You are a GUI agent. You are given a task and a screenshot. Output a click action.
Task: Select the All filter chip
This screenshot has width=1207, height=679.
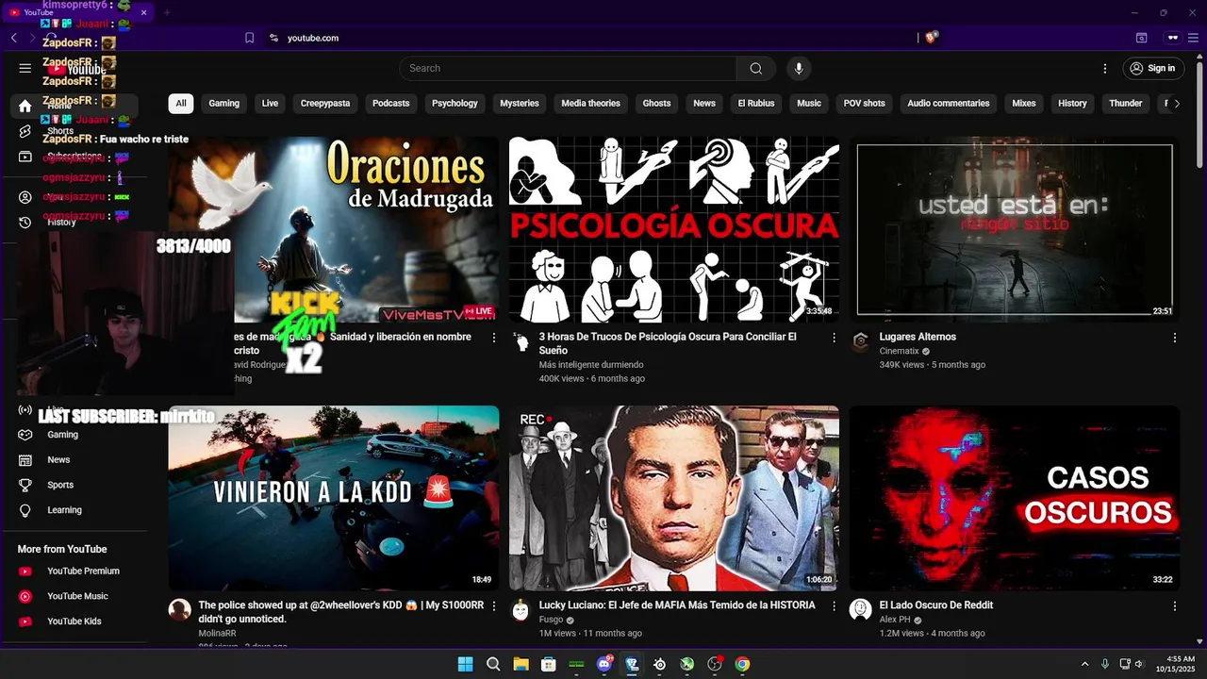point(181,104)
